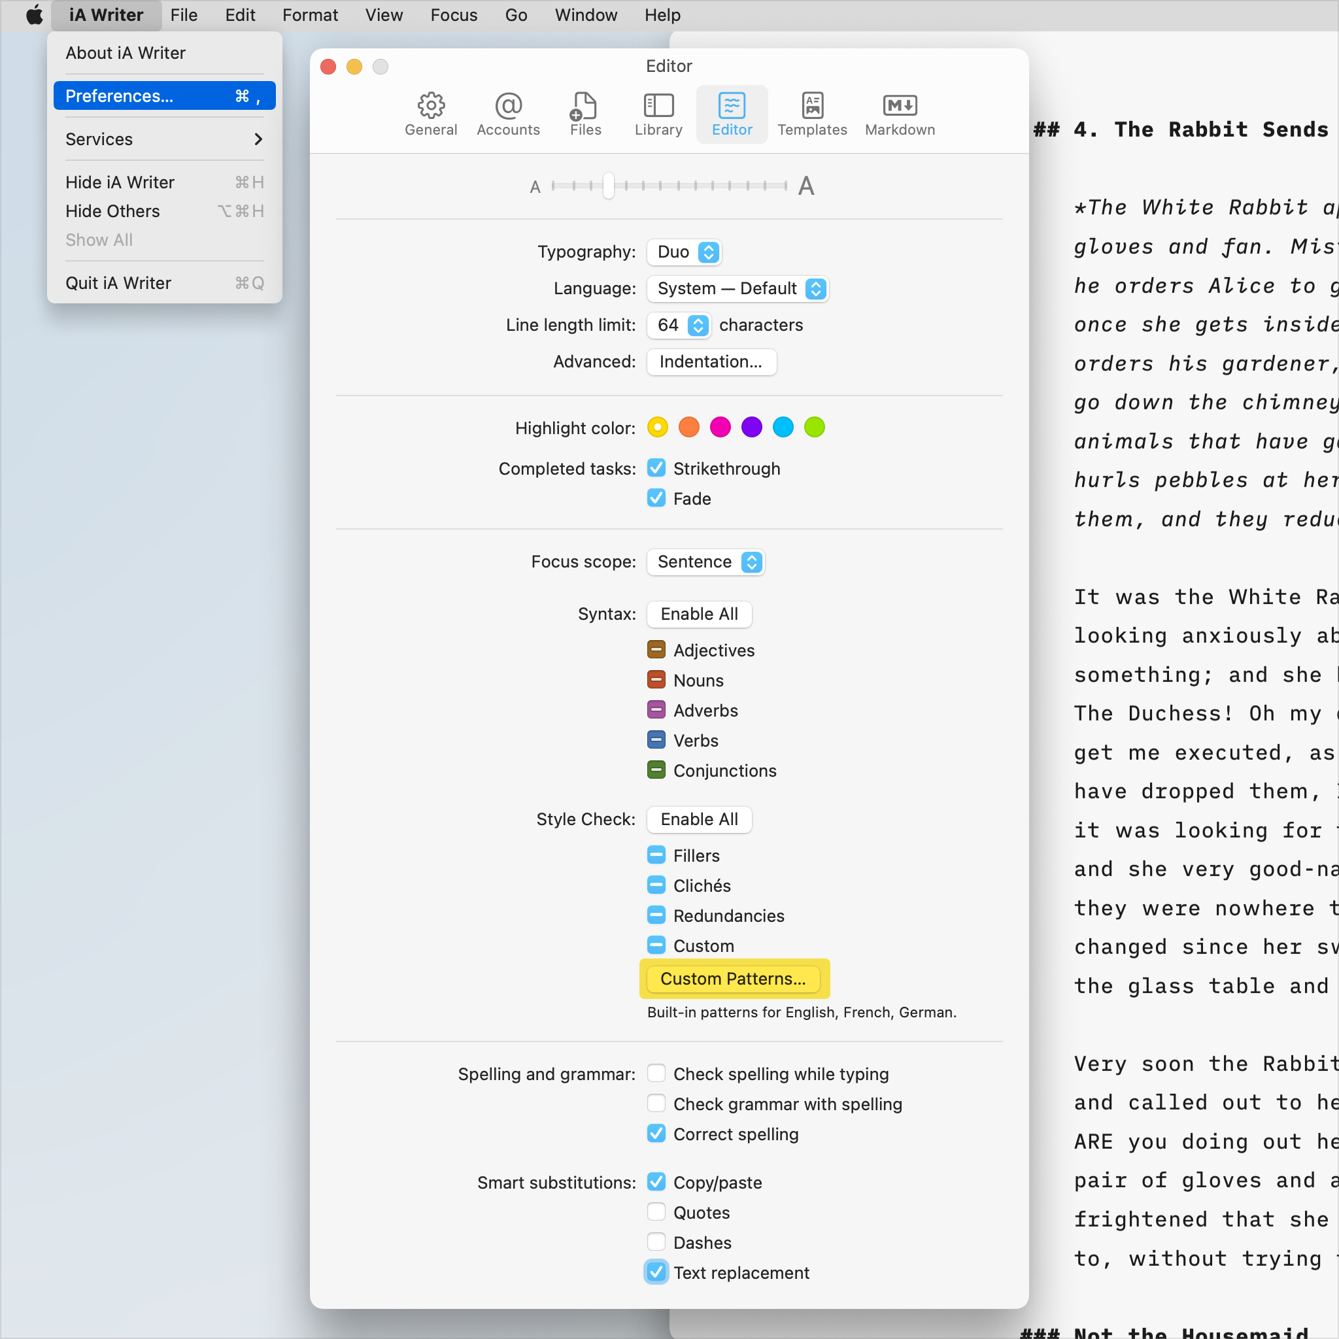Toggle Fillers style check
Screen dimensions: 1339x1339
(x=656, y=855)
